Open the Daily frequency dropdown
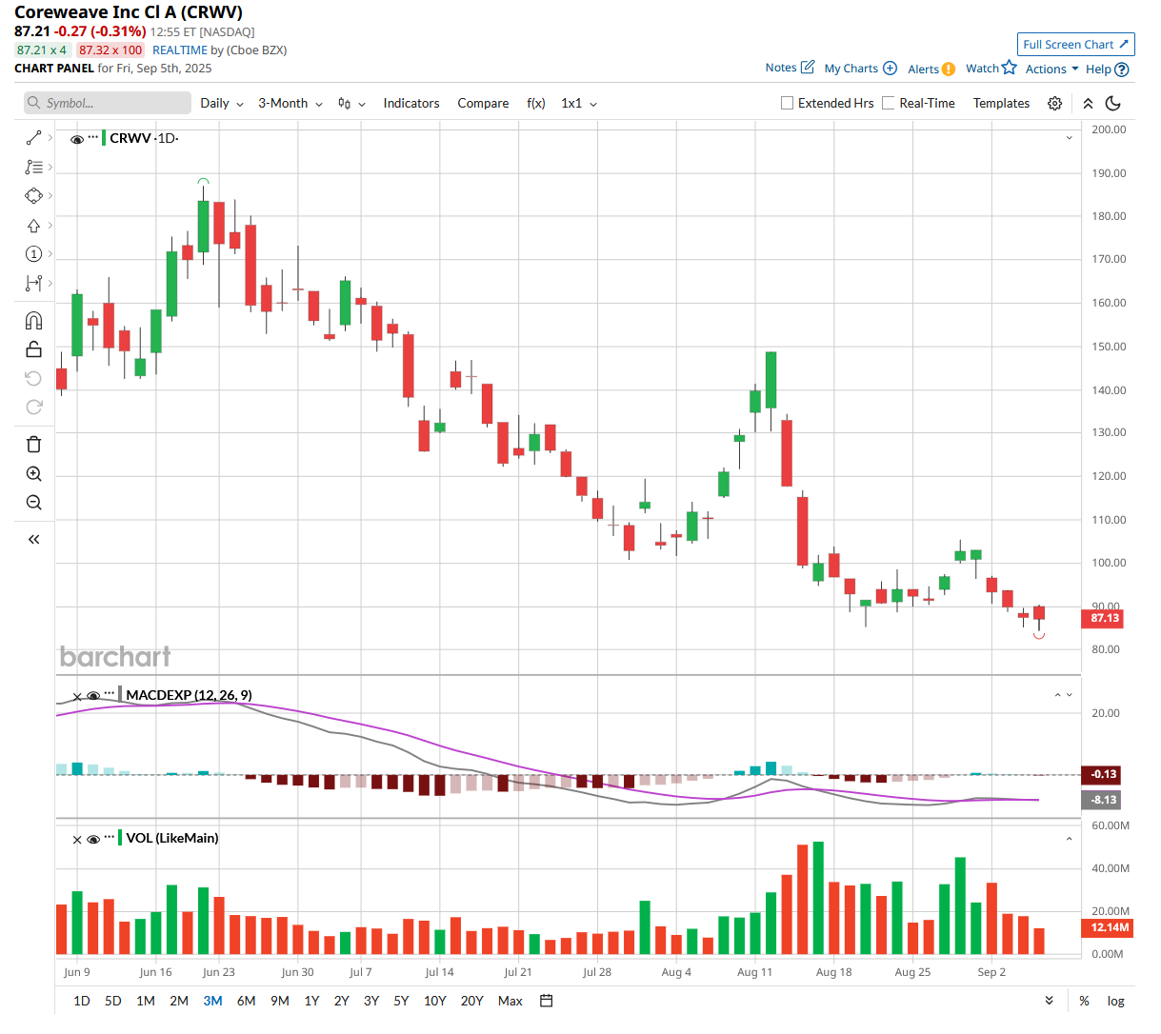The image size is (1161, 1034). pos(222,103)
